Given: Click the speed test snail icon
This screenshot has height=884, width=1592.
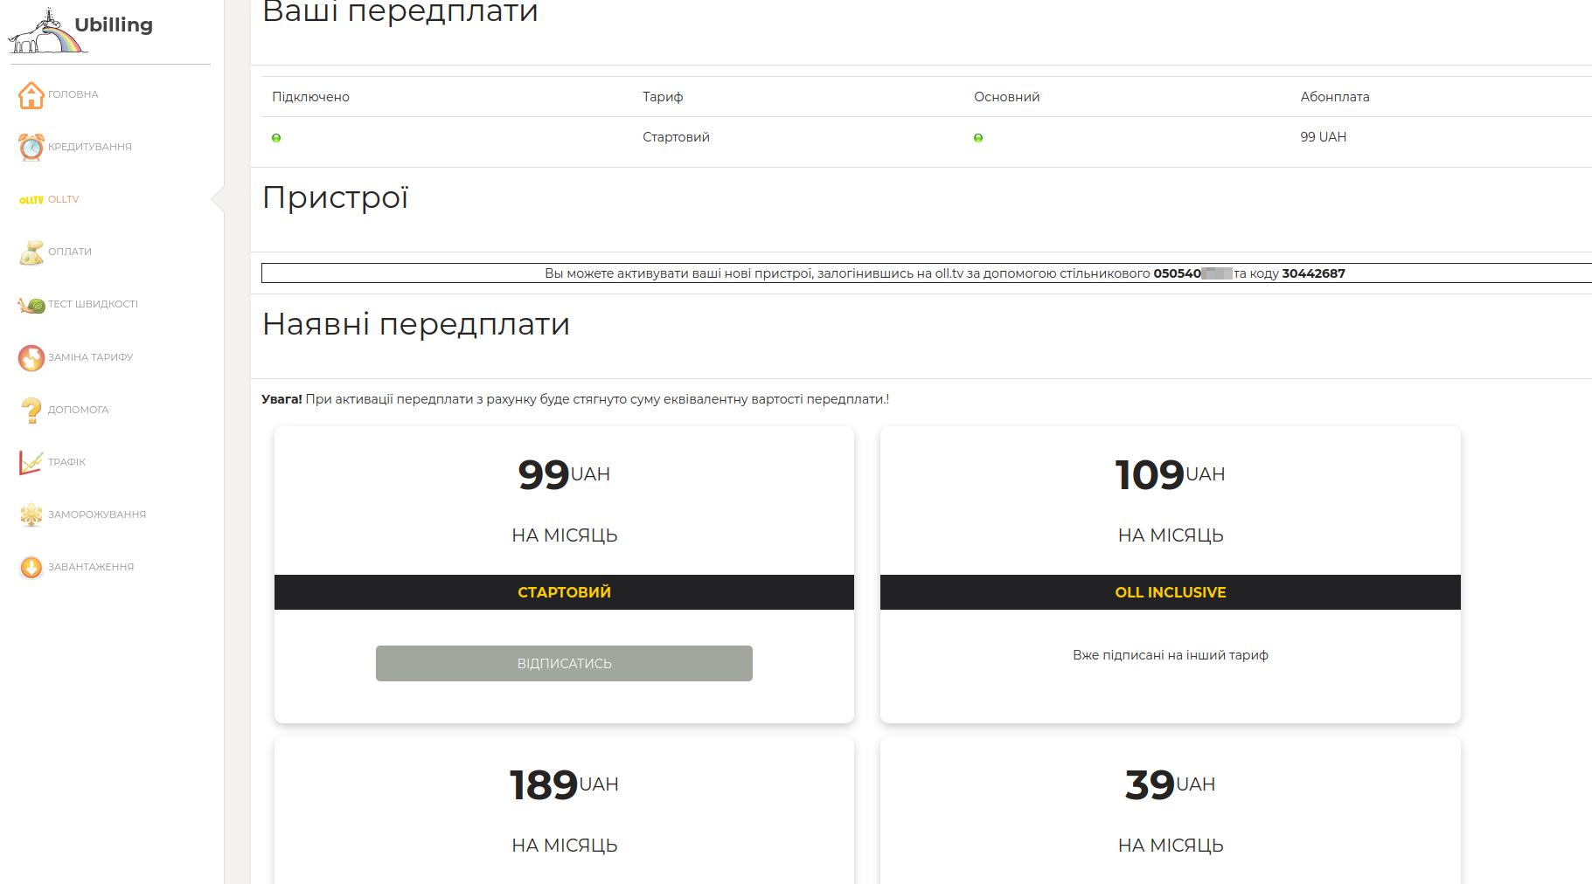Looking at the screenshot, I should (x=31, y=305).
